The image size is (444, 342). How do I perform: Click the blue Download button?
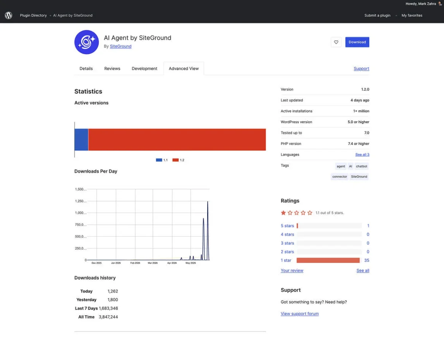(x=357, y=42)
